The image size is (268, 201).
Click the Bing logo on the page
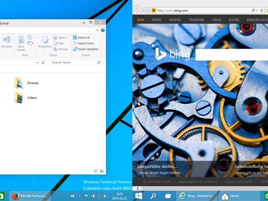[x=173, y=54]
